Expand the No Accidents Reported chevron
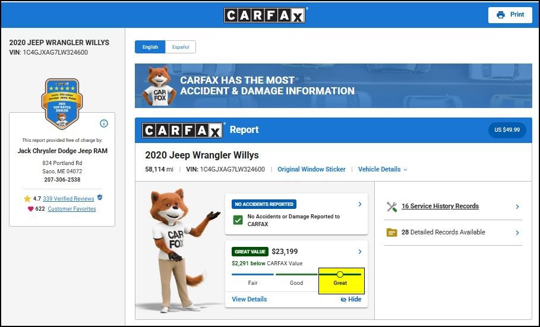540x327 pixels. point(359,204)
